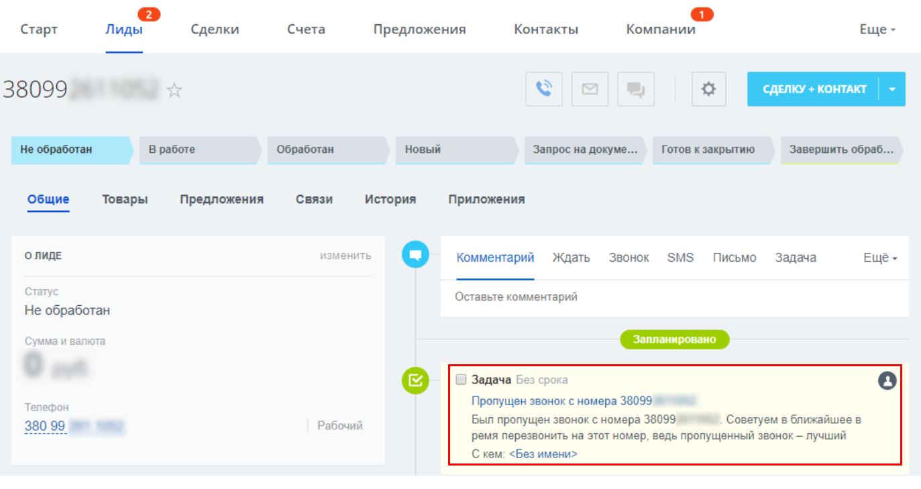The image size is (921, 489).
Task: Mark lead as favorite with star icon
Action: tap(174, 91)
